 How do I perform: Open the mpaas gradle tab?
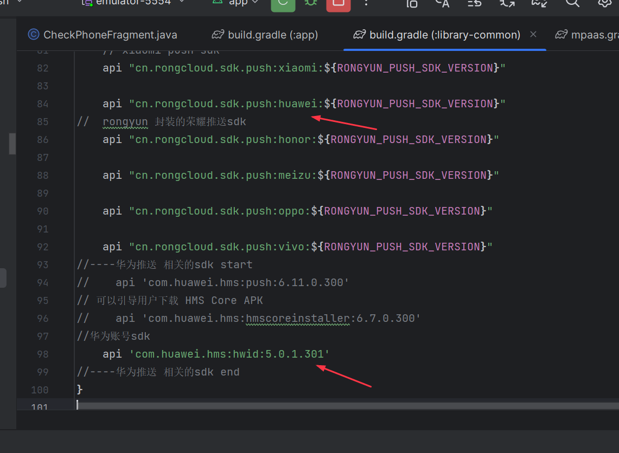point(587,35)
